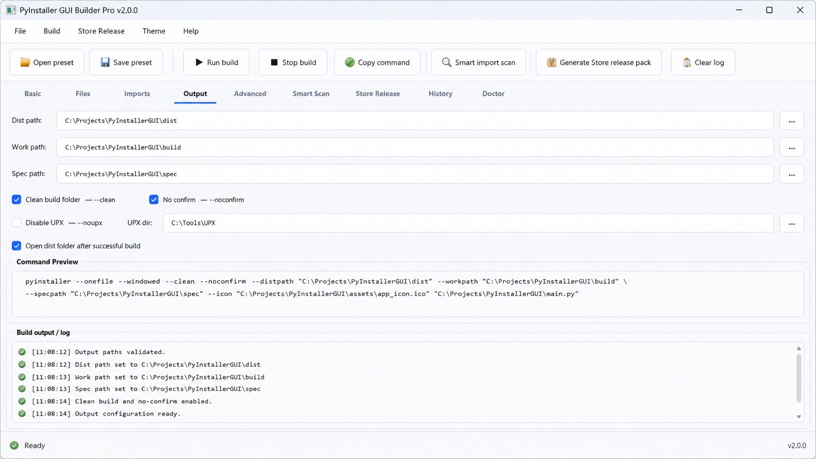The width and height of the screenshot is (816, 459).
Task: Click the Open preset folder icon
Action: tap(24, 62)
